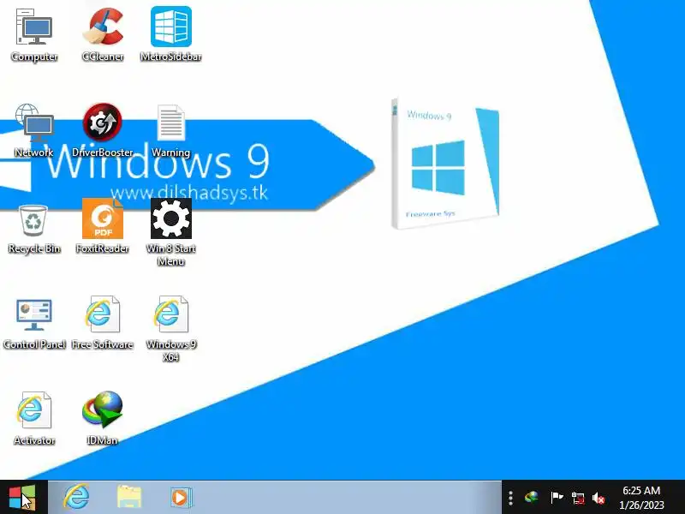
Task: Open the Computer desktop icon
Action: tap(34, 34)
